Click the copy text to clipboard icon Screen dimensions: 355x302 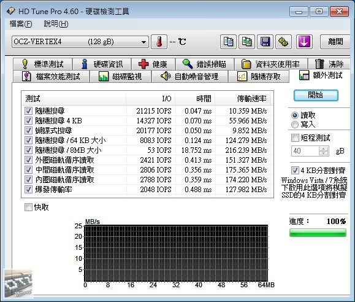coord(228,42)
